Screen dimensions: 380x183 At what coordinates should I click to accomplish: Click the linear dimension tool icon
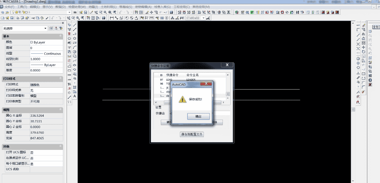point(112,18)
